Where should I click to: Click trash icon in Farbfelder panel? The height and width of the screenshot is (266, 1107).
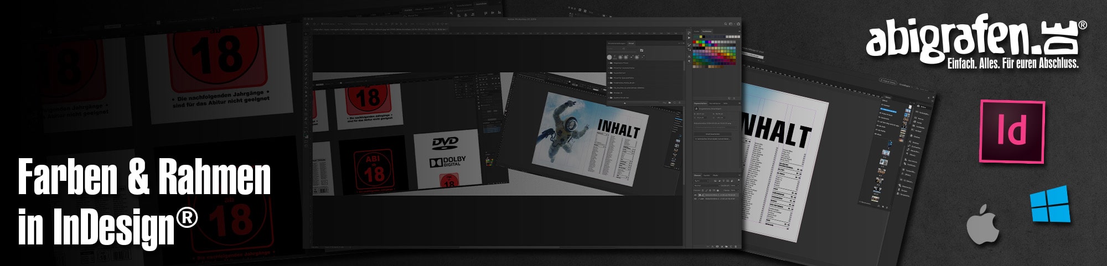click(734, 98)
